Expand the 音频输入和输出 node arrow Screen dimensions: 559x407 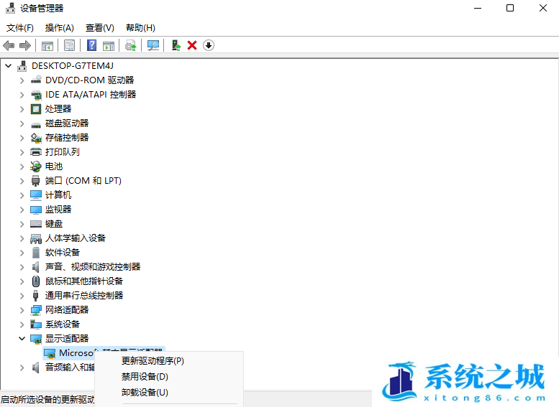click(22, 368)
